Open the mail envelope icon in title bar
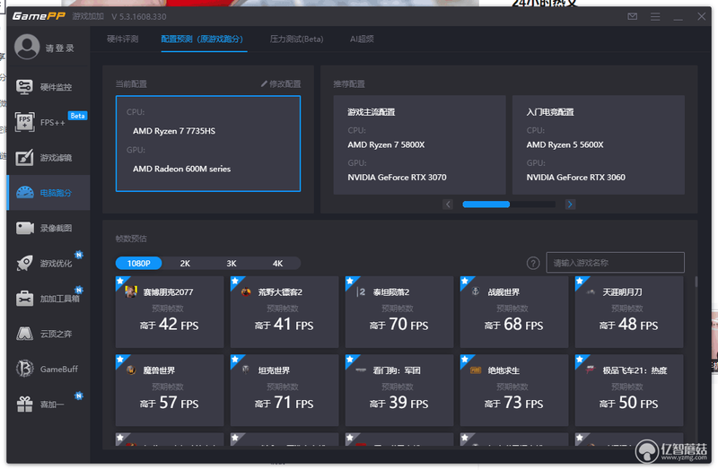This screenshot has height=470, width=718. pos(633,16)
